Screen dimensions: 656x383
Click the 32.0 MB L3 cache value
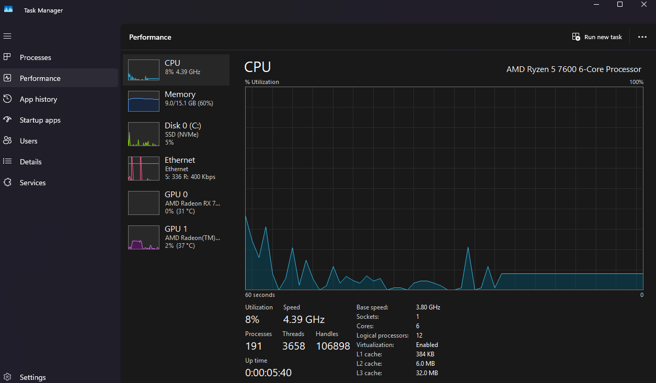[x=427, y=373]
